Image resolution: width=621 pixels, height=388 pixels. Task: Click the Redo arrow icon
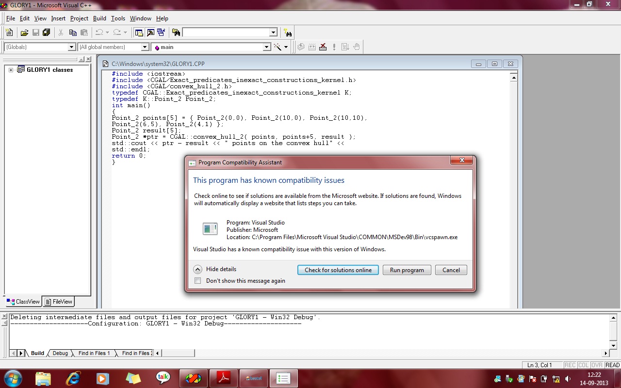coord(117,32)
